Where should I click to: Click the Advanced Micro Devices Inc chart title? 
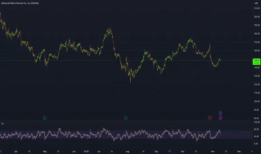[x=20, y=3]
